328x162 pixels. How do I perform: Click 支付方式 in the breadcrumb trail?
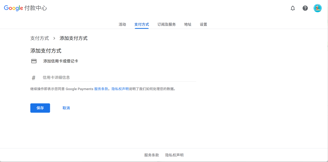[39, 38]
